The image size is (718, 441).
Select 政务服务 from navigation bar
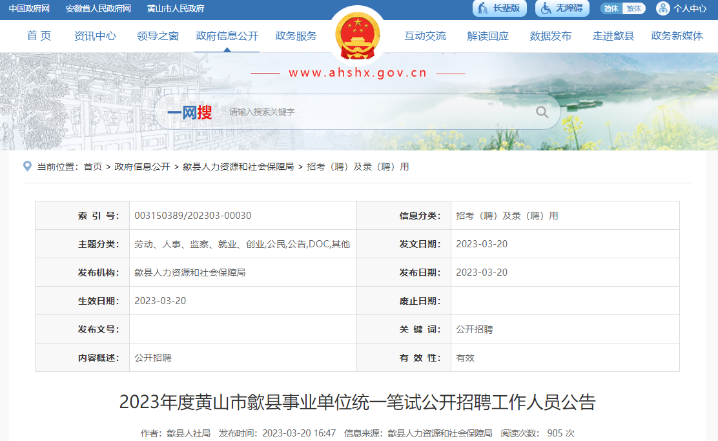point(296,36)
